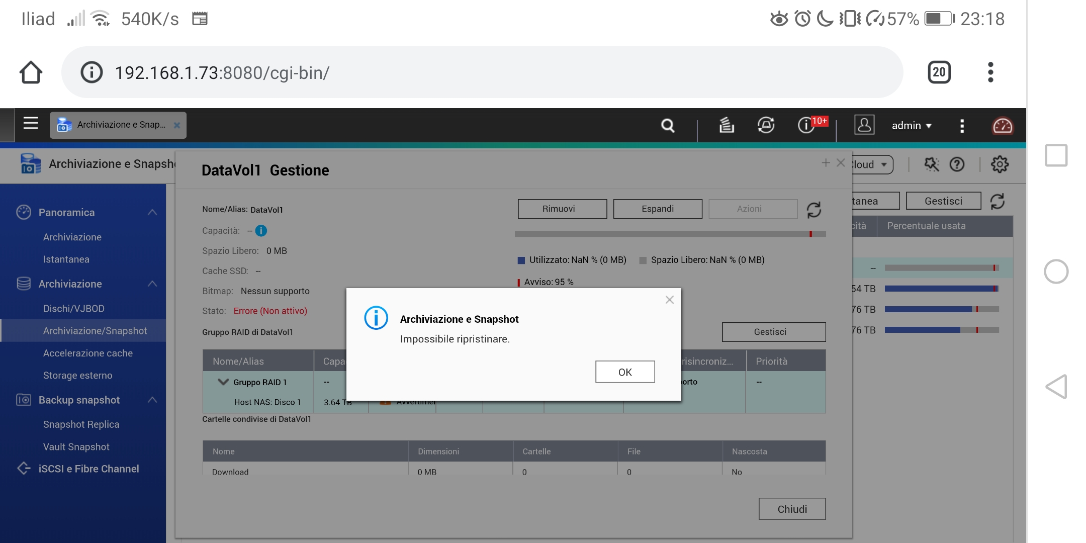Click the external devices icon in header
This screenshot has height=543, width=1086.
click(x=766, y=125)
